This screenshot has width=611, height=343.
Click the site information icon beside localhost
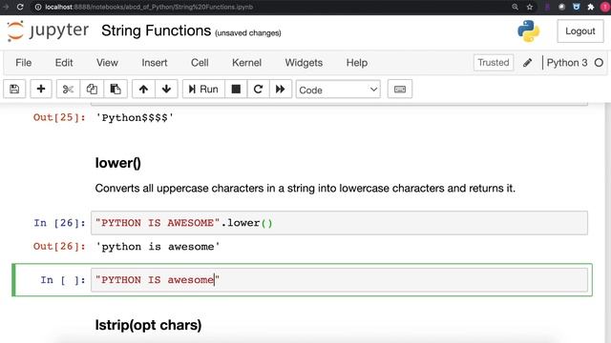38,7
